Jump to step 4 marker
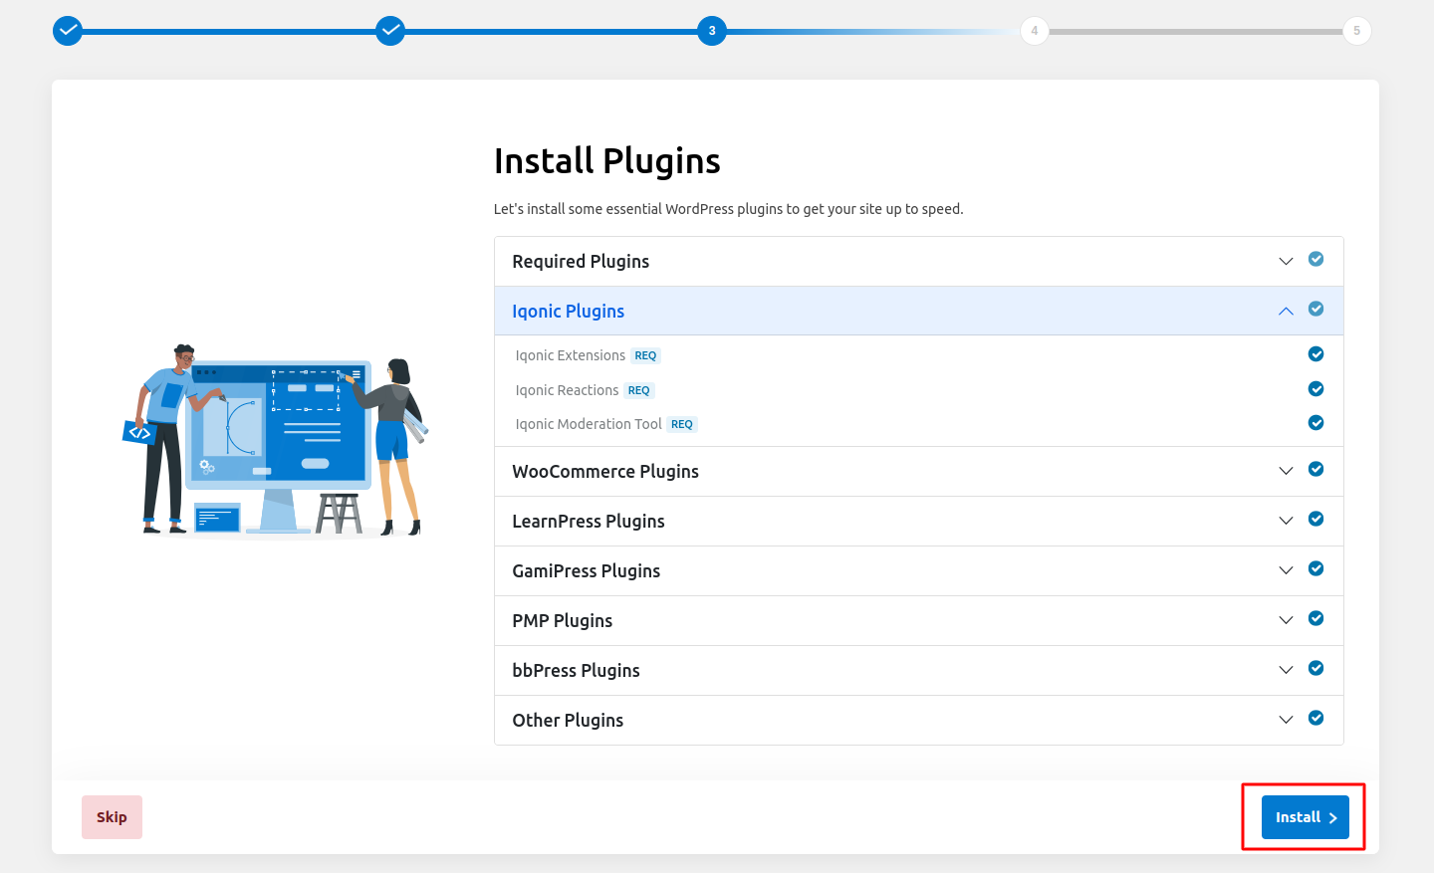Viewport: 1434px width, 873px height. click(x=1035, y=31)
